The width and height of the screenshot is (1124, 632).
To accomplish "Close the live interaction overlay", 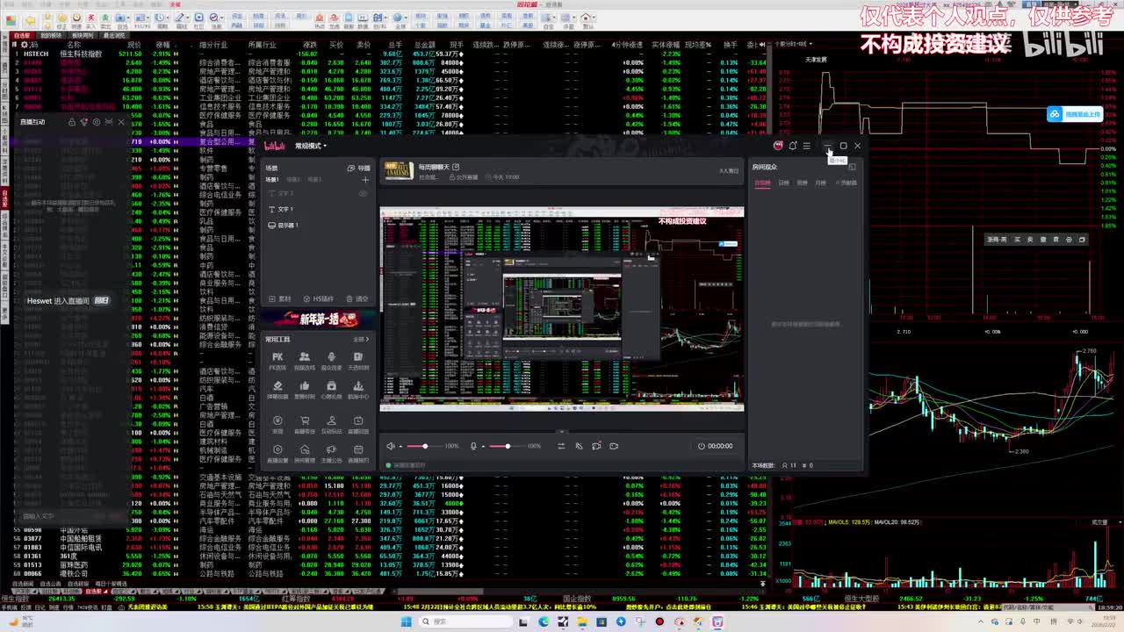I will pos(121,122).
